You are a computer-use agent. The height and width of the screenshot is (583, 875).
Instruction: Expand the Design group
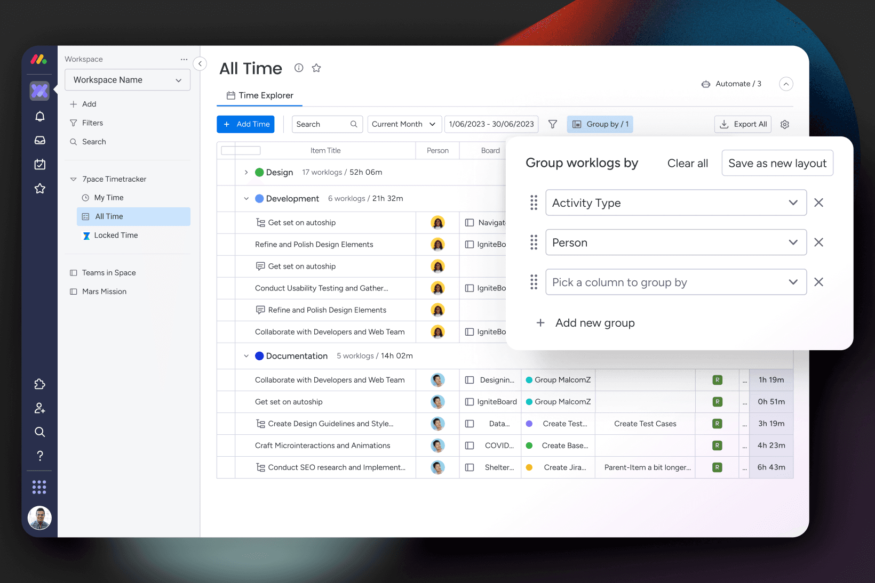click(246, 172)
